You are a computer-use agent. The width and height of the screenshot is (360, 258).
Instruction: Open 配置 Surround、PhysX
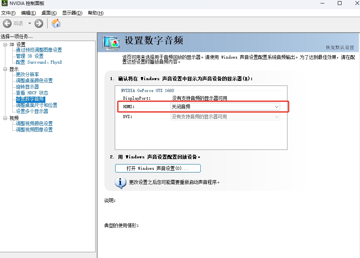click(39, 62)
